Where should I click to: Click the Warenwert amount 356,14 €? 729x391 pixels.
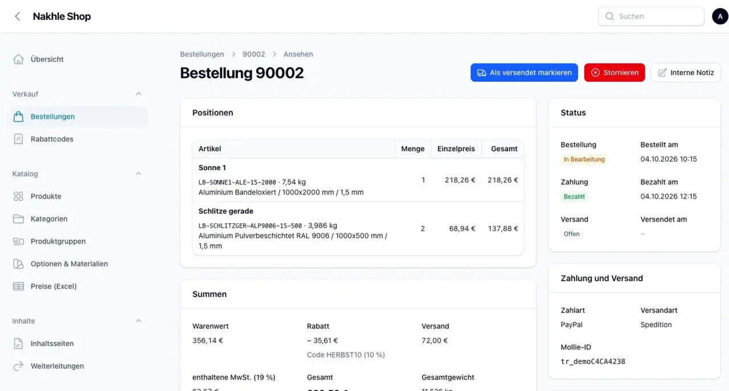208,340
